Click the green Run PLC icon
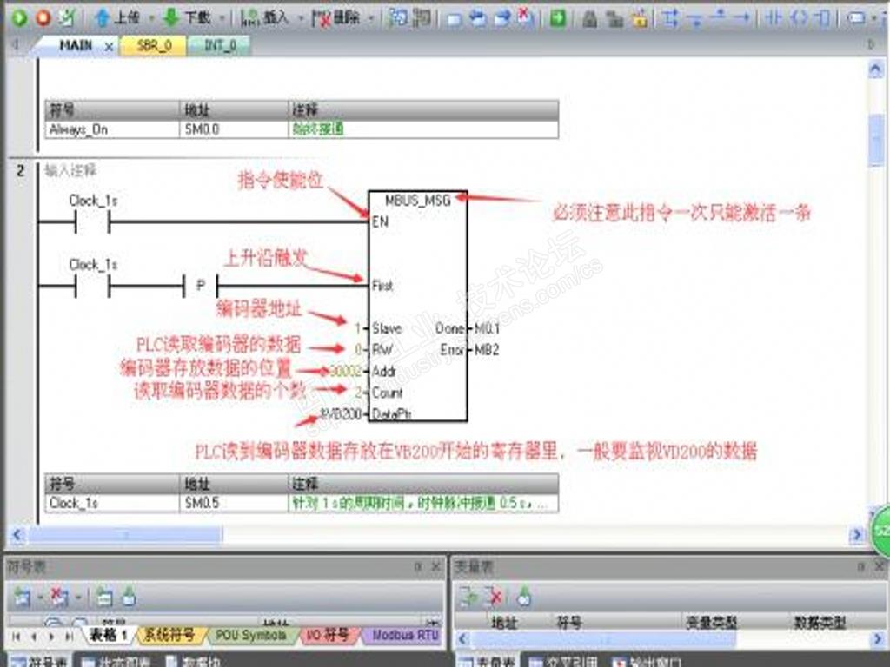Image resolution: width=890 pixels, height=667 pixels. [x=19, y=18]
